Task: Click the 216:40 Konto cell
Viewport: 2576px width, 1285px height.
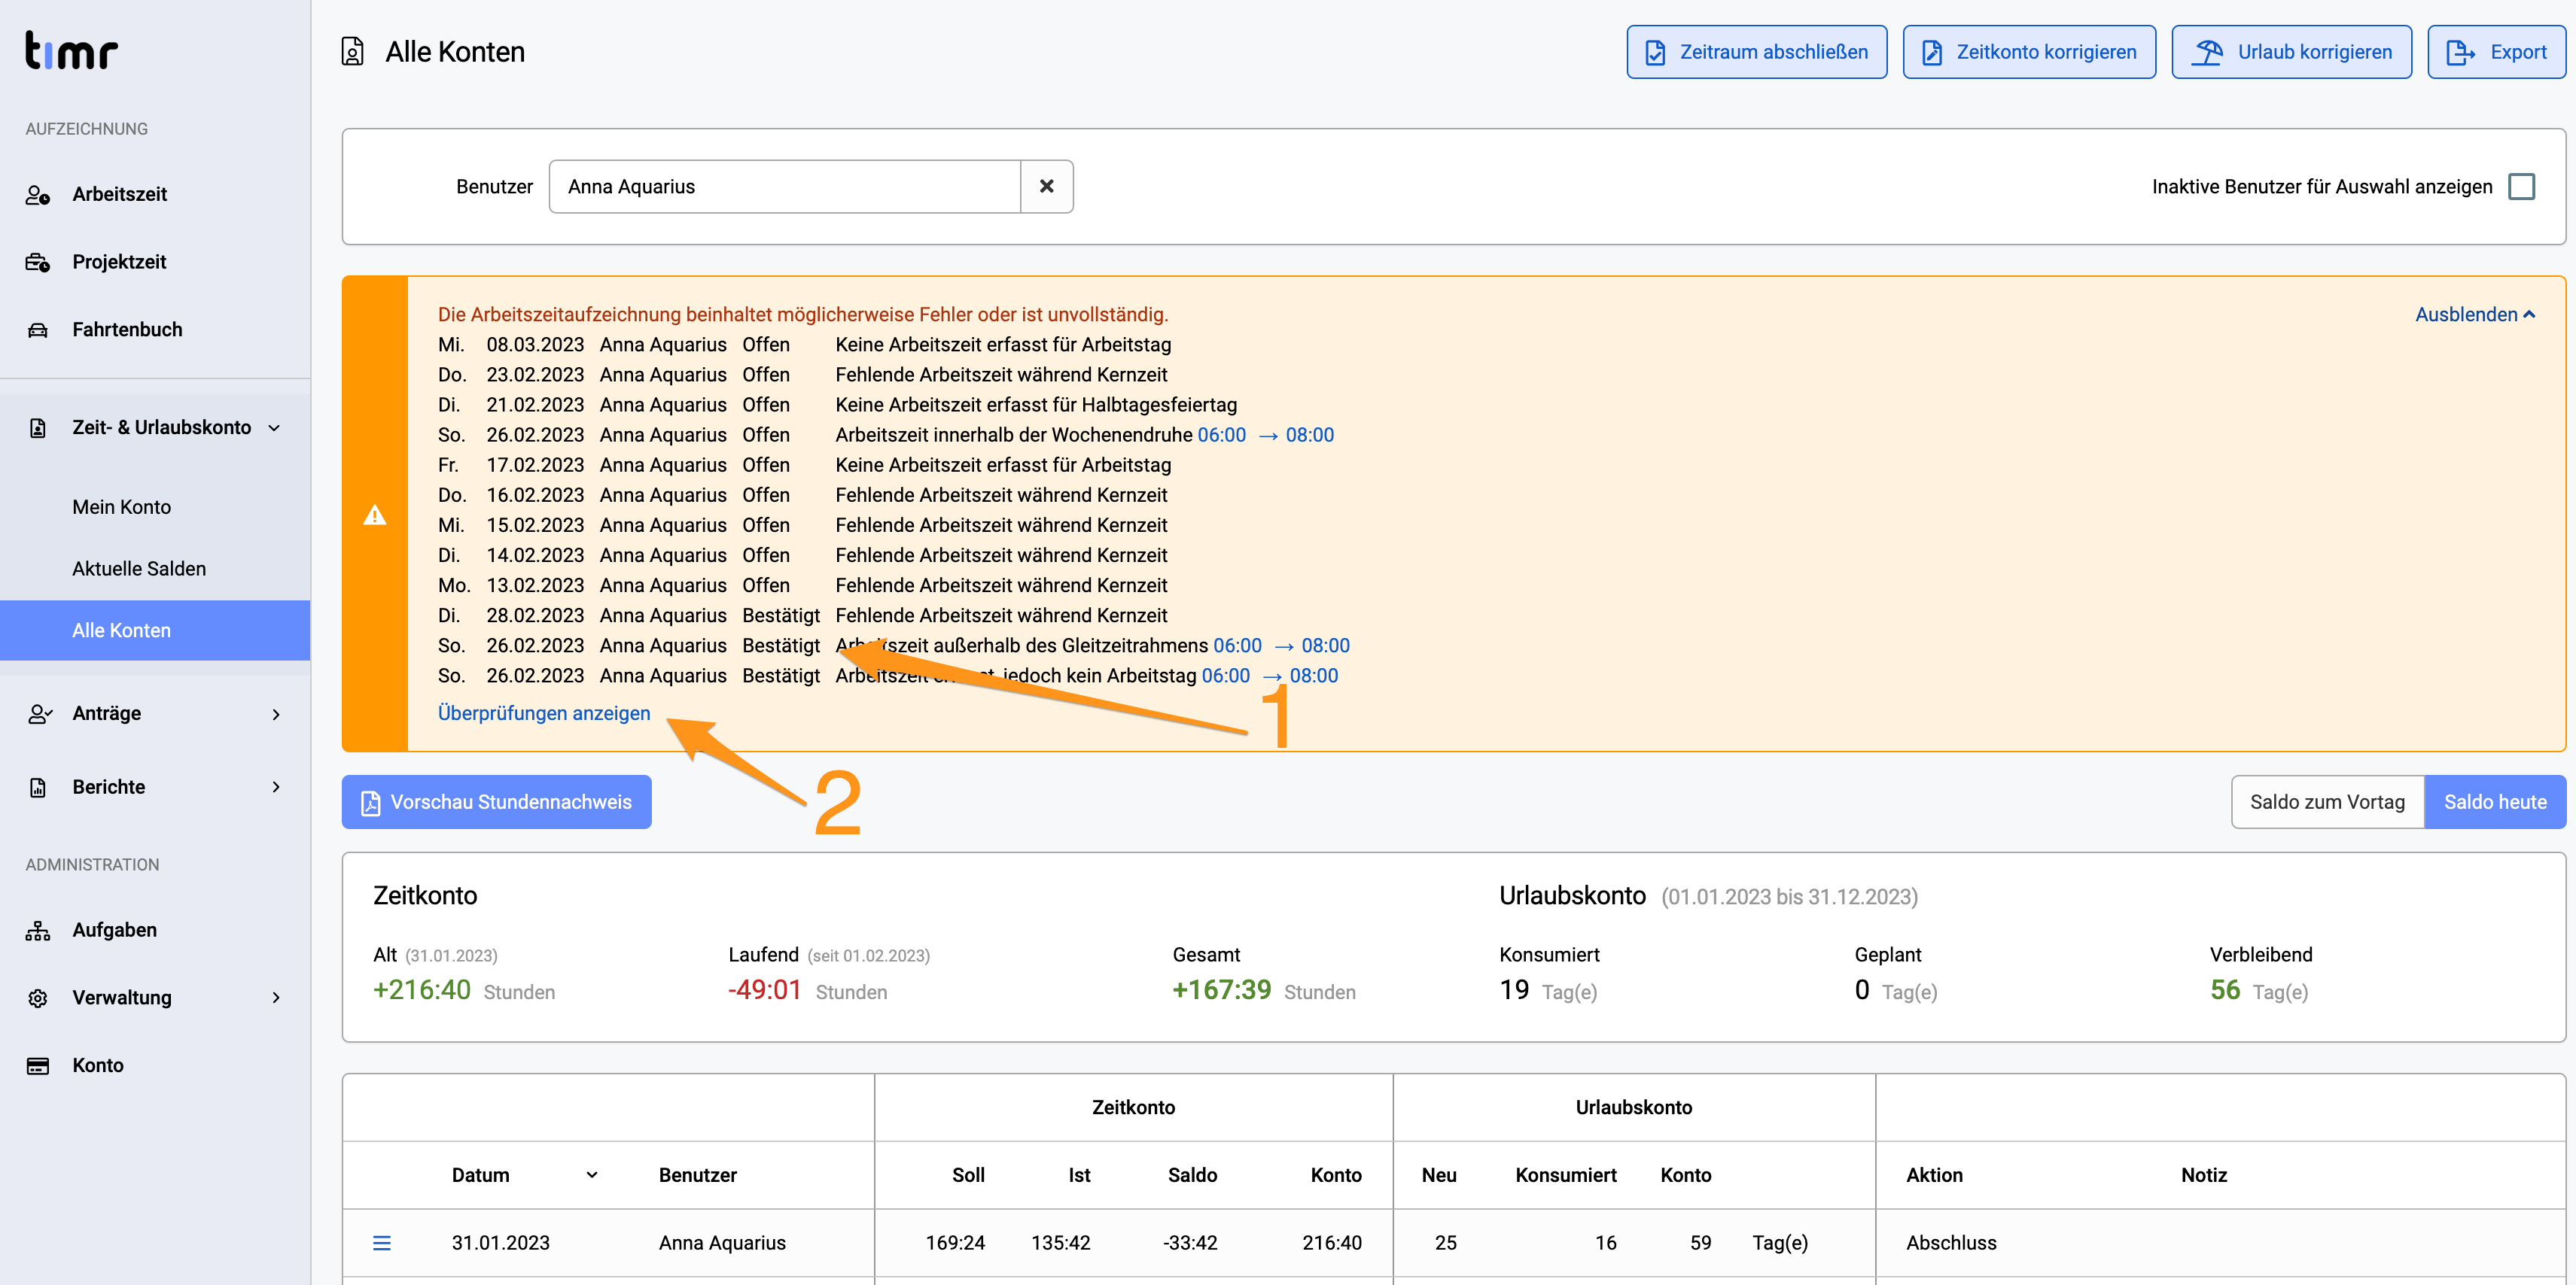Action: coord(1332,1243)
